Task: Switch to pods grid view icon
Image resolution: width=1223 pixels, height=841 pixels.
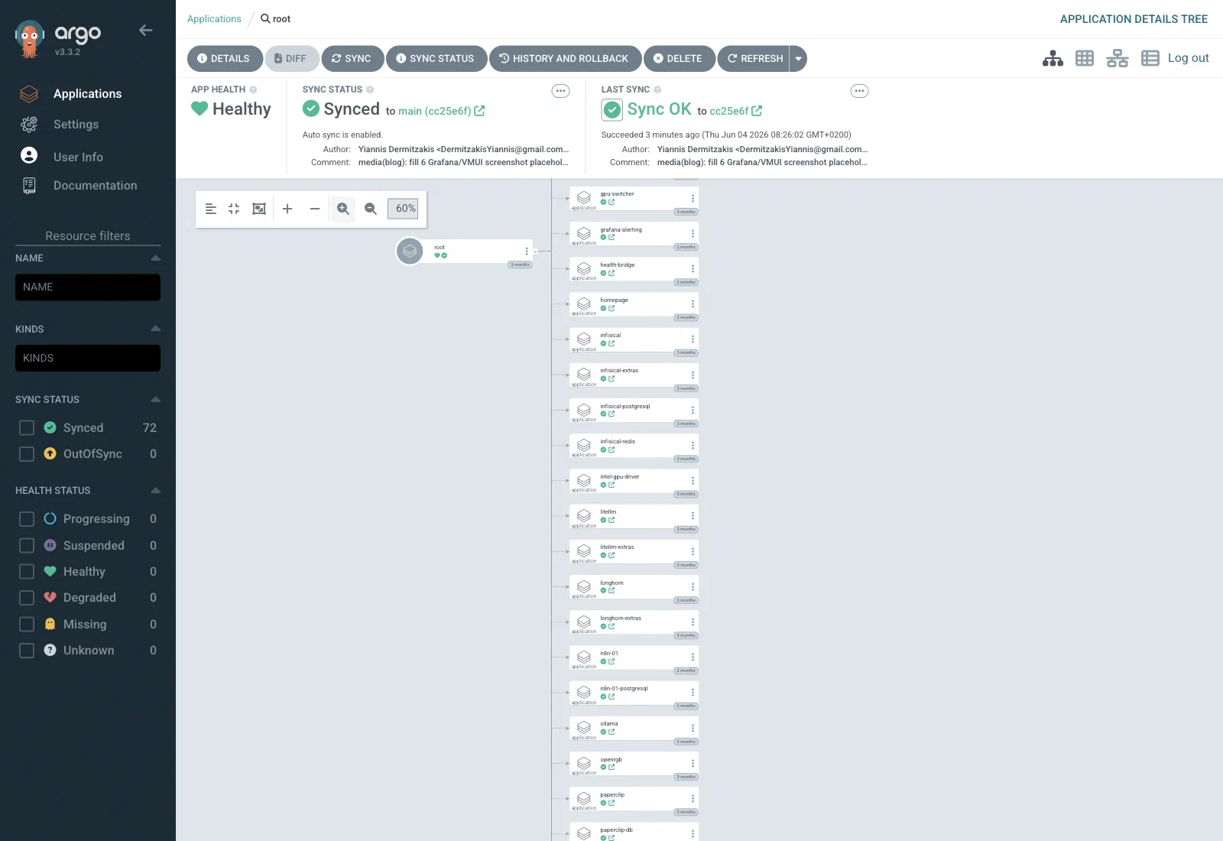Action: 1085,58
